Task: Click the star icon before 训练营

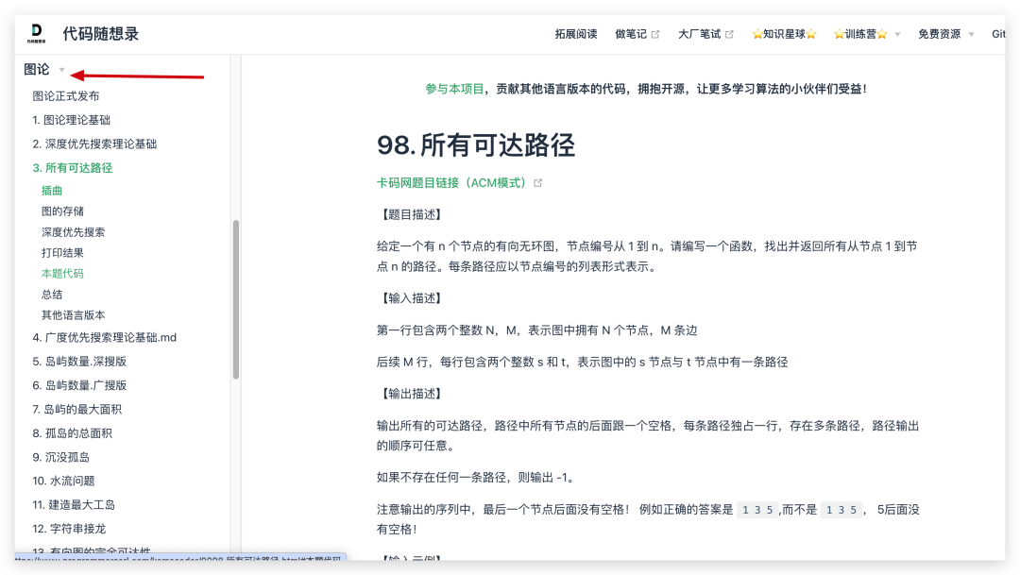Action: pyautogui.click(x=839, y=35)
